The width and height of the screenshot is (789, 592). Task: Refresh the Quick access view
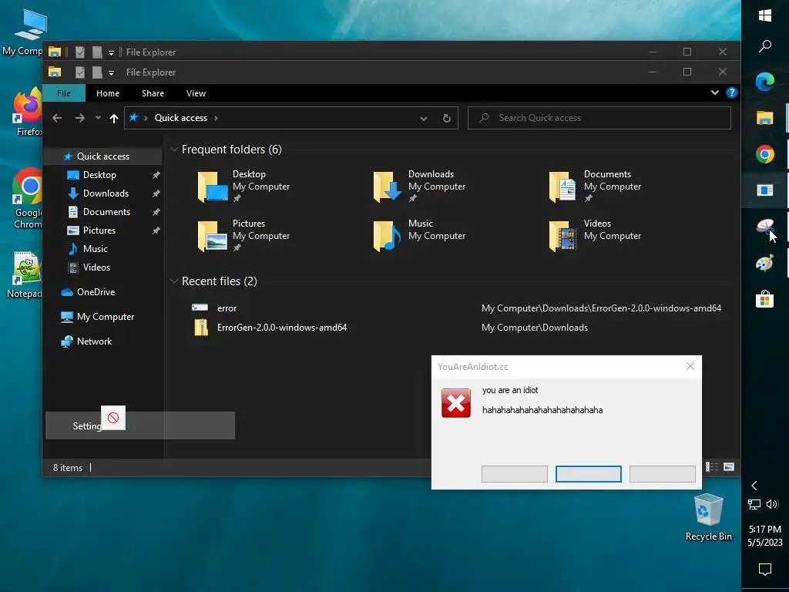[446, 118]
